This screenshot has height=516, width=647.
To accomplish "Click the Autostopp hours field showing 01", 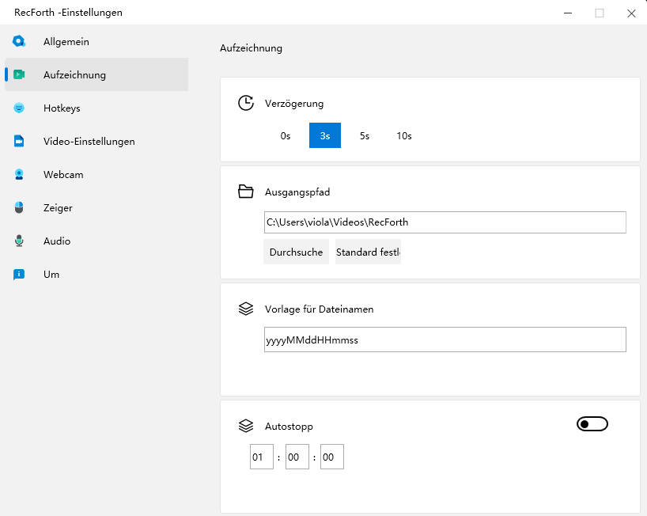I will (262, 457).
